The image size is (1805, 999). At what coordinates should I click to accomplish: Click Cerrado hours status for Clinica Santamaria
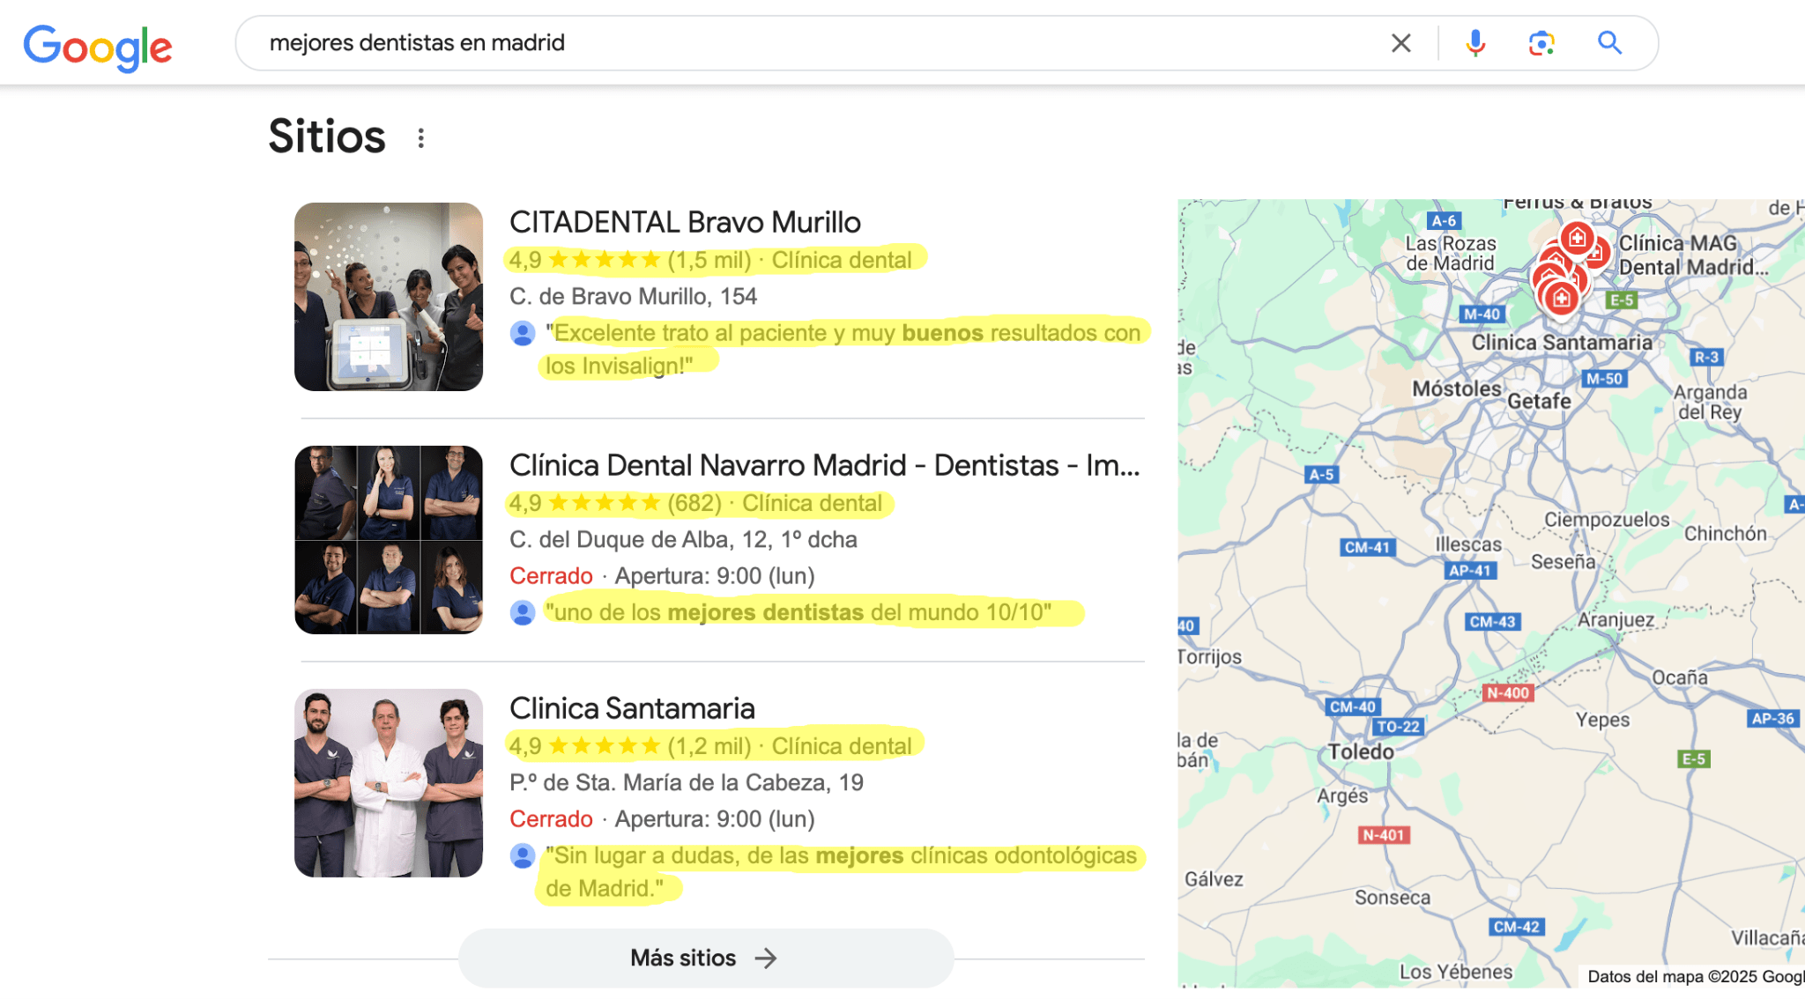pos(551,818)
